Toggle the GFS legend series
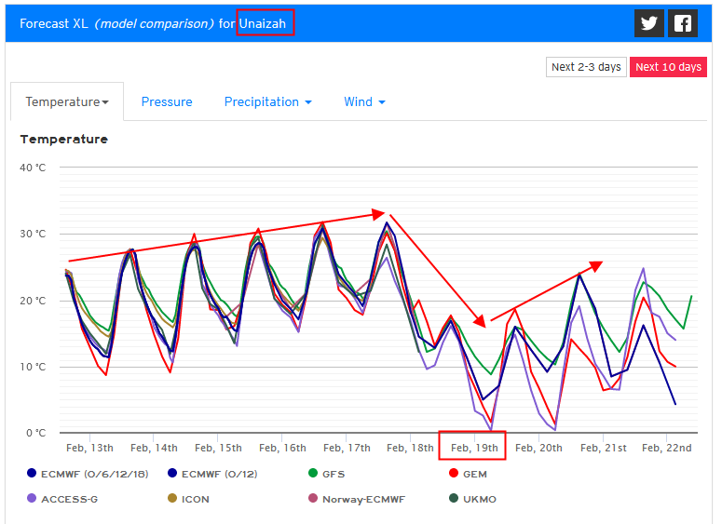722x524 pixels. pos(326,474)
